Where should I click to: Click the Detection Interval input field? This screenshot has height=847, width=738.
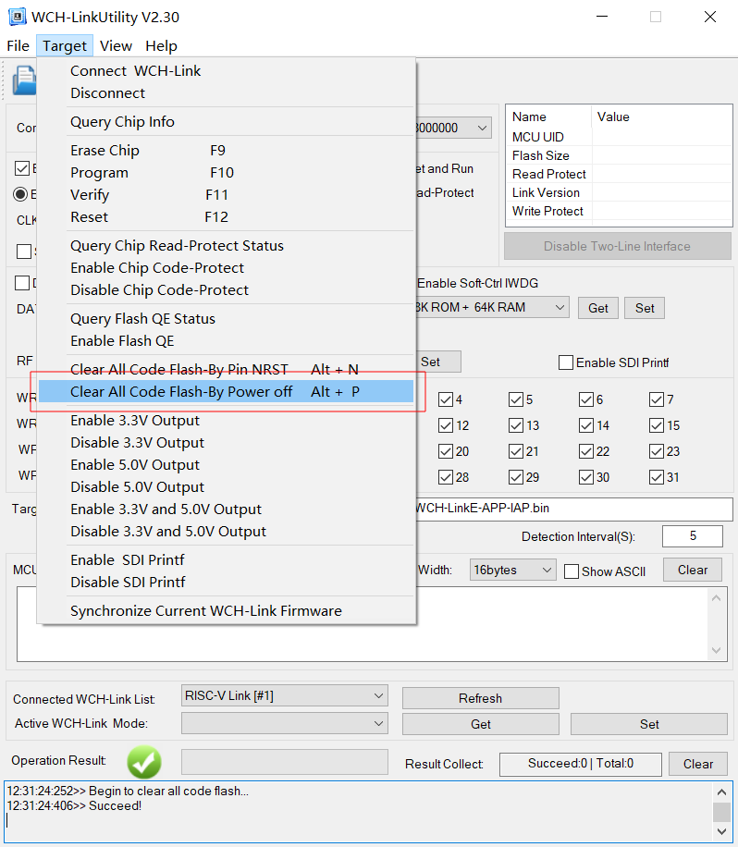(693, 536)
